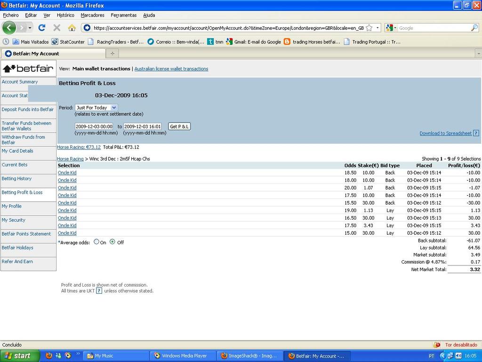482x362 pixels.
Task: Switch to ImageShack Firefox taskbar button
Action: (x=249, y=356)
